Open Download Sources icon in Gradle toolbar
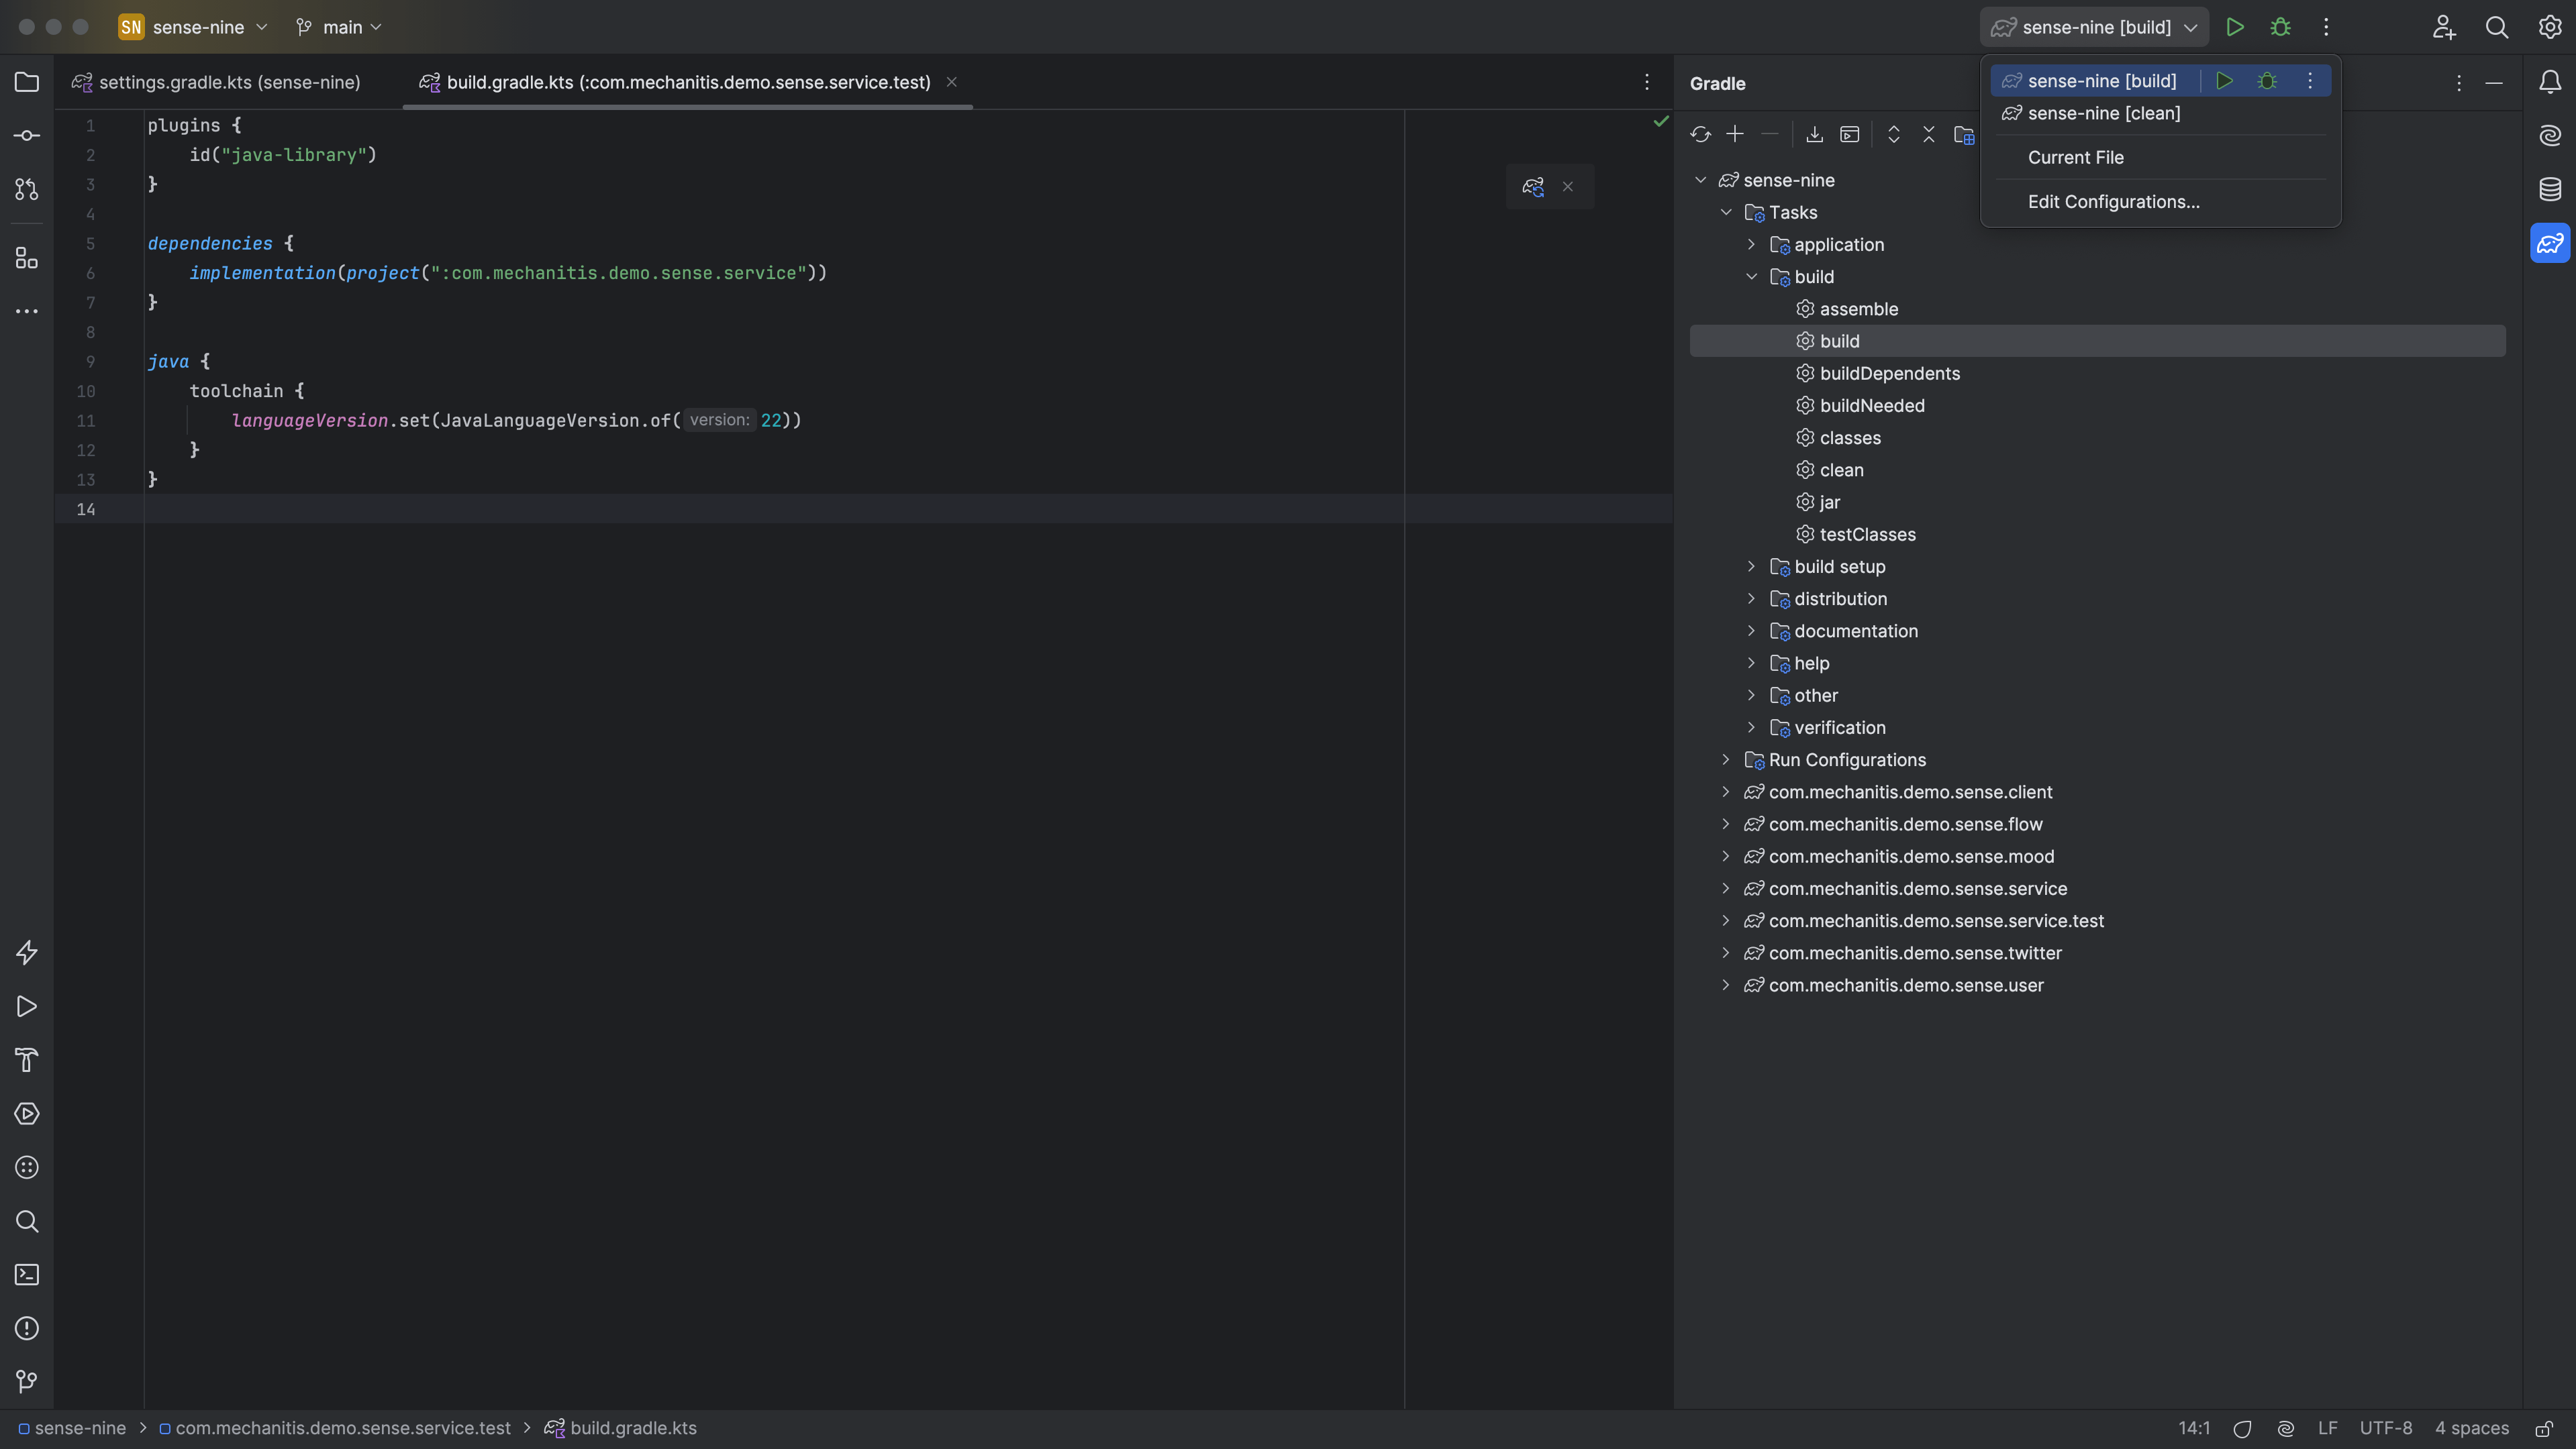 (1815, 133)
